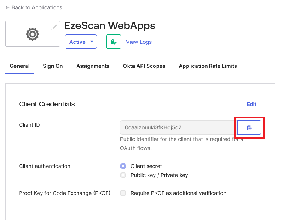Open the Active status dropdown

[x=81, y=42]
